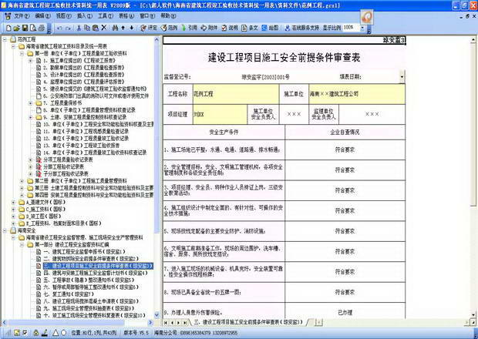Undo the last action via toolbar arrow
The image size is (478, 339).
tap(59, 28)
